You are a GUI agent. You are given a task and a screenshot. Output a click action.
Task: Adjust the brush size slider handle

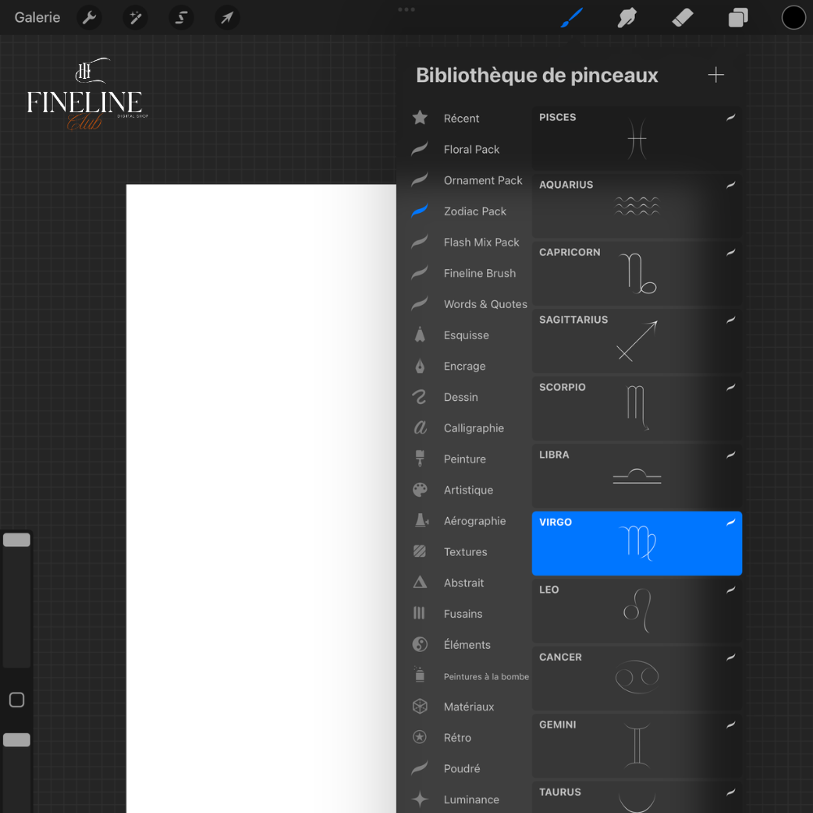[16, 540]
